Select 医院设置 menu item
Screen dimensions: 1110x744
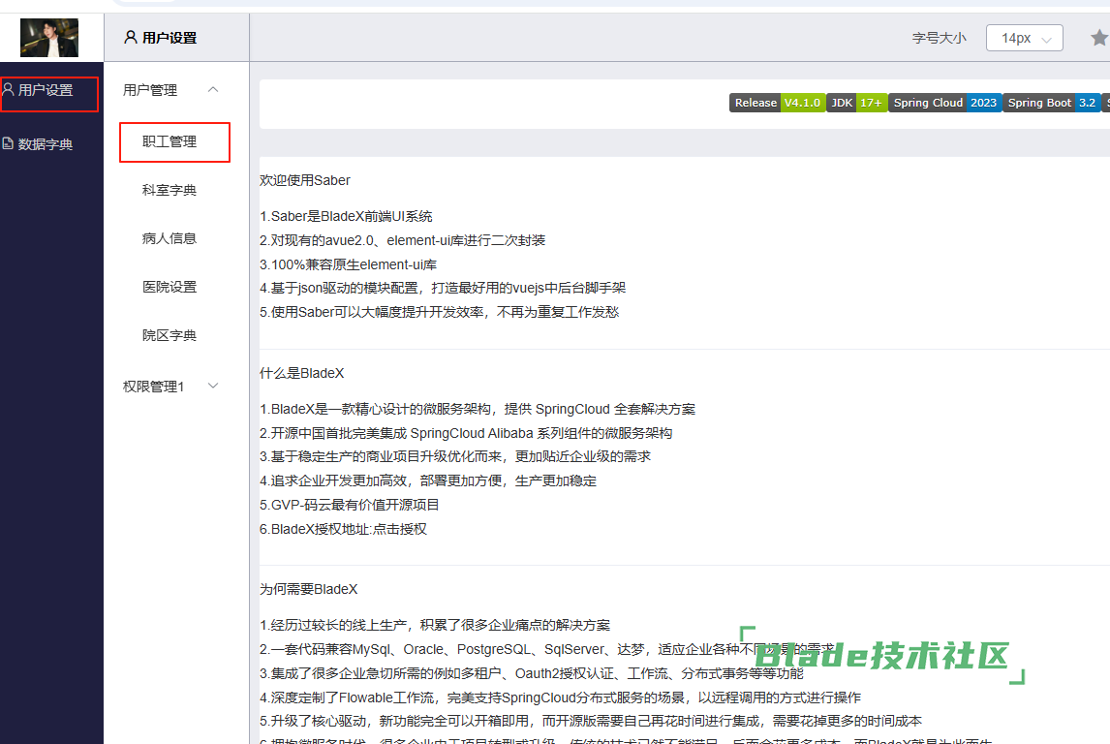[x=170, y=287]
